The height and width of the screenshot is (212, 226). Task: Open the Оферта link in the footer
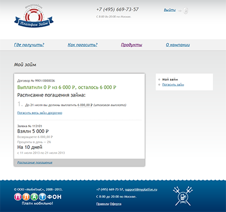tap(115, 204)
